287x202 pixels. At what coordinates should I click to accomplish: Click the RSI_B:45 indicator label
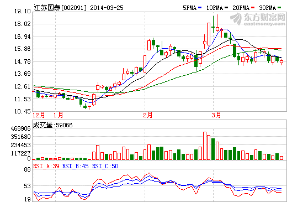click(76, 166)
